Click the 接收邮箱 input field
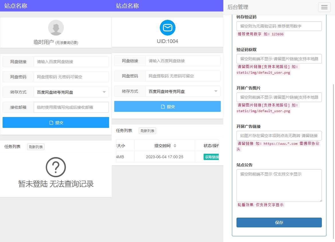 tap(71, 107)
